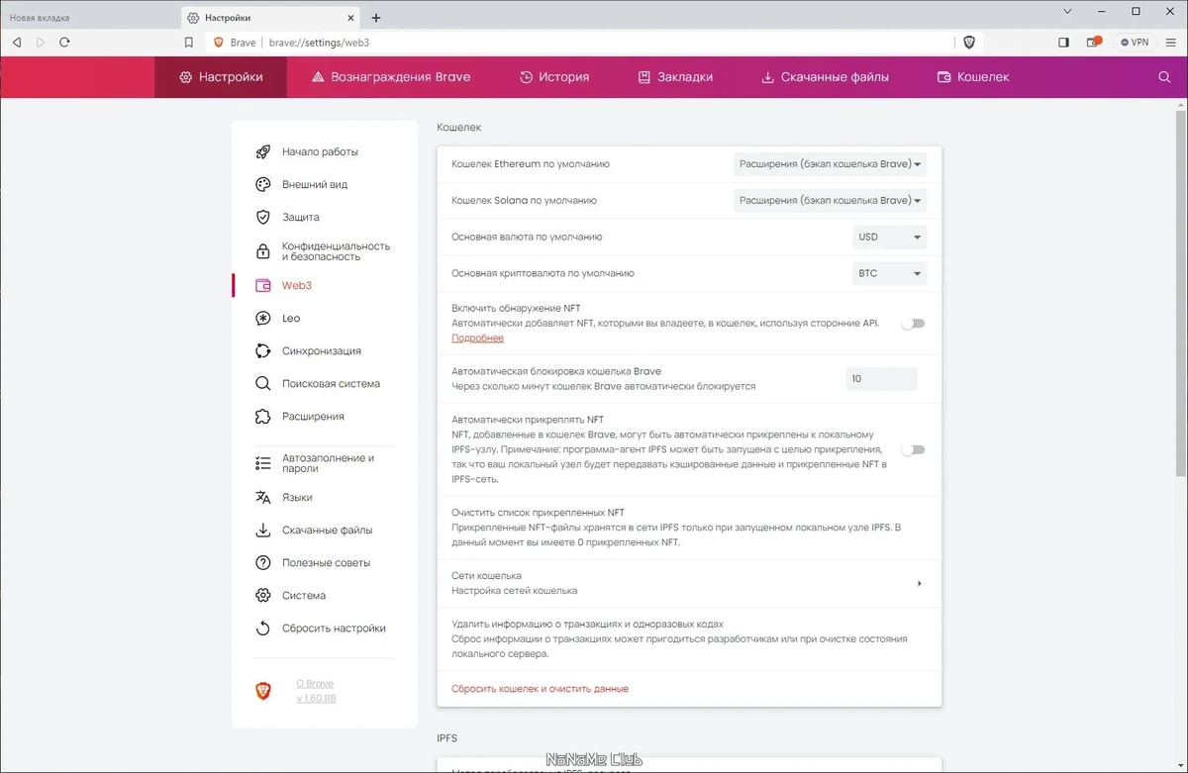
Task: Click the palette icon for Внешний вид
Action: click(x=263, y=185)
